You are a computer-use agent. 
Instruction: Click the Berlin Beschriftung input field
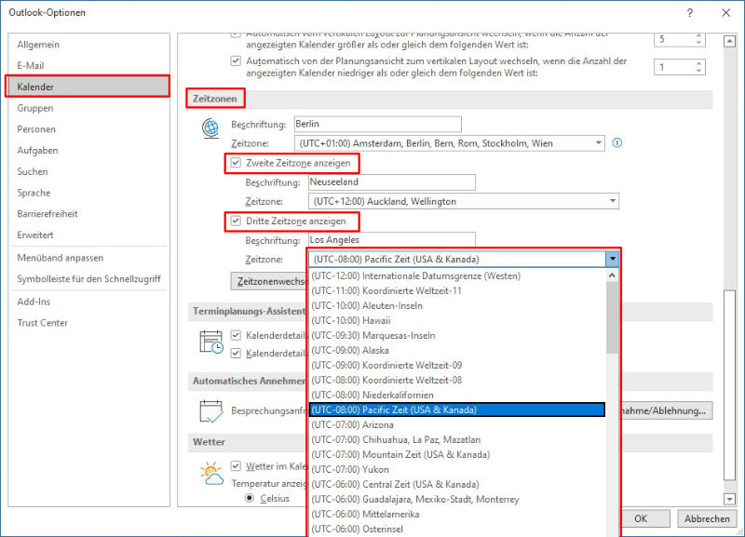point(378,124)
